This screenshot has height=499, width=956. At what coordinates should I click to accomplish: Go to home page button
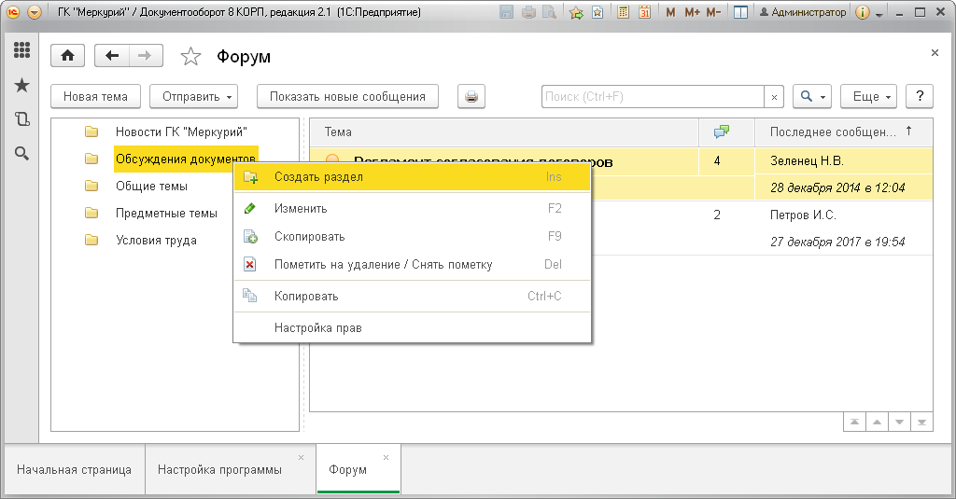click(67, 56)
